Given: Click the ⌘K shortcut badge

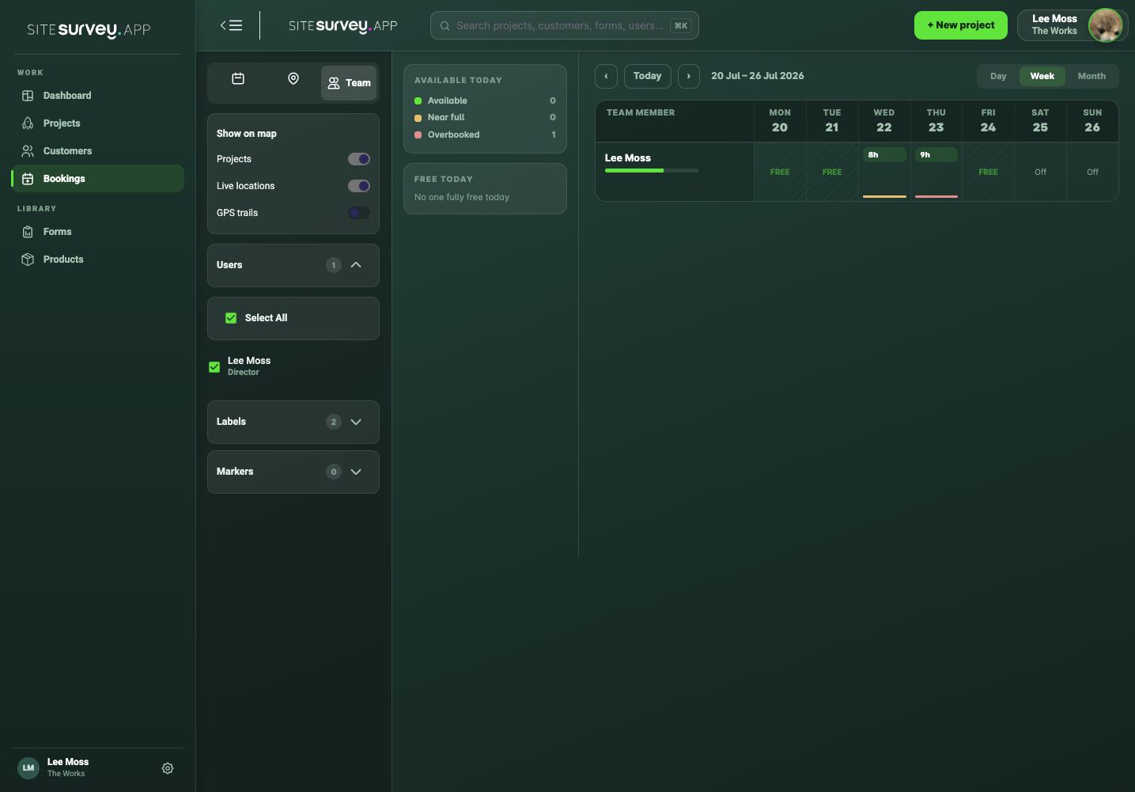Looking at the screenshot, I should [680, 25].
